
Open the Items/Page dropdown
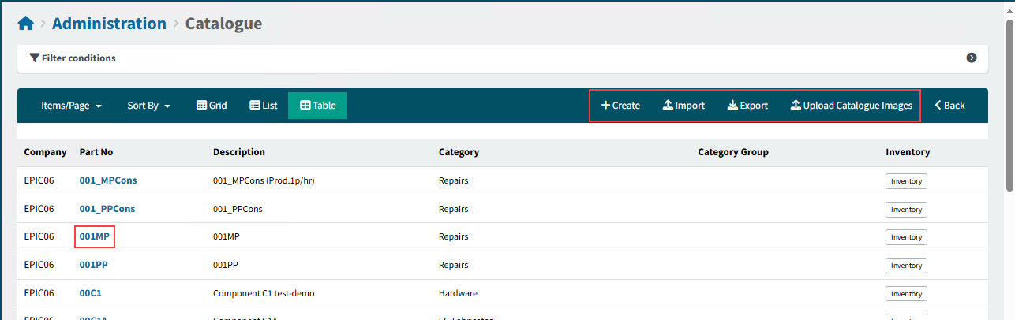click(x=71, y=106)
